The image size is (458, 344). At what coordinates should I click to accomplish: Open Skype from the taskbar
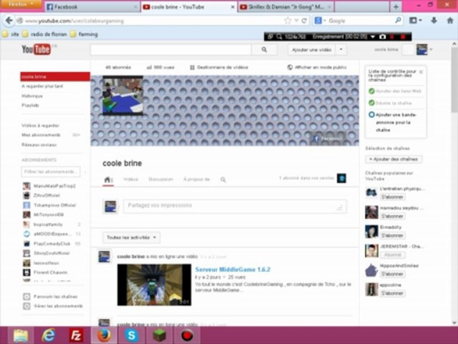point(132,335)
